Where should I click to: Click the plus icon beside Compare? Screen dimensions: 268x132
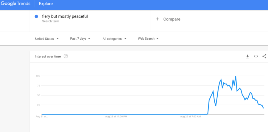pyautogui.click(x=158, y=19)
